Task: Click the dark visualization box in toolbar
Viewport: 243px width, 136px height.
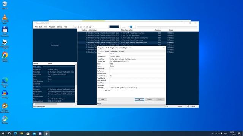Action: (114, 27)
